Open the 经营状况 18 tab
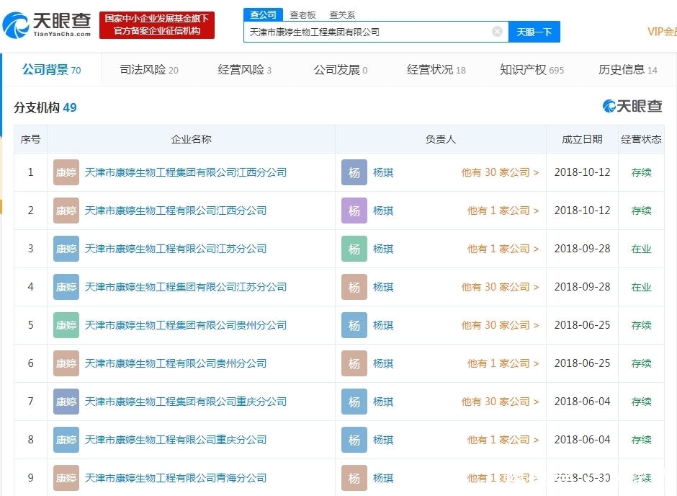Viewport: 677px width, 496px height. click(x=436, y=69)
